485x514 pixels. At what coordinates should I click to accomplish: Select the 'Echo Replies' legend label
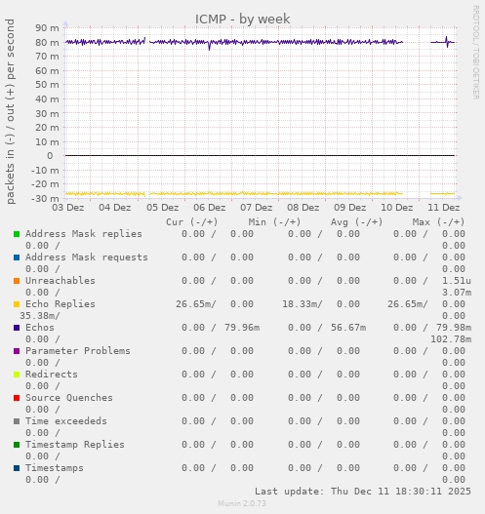point(61,304)
